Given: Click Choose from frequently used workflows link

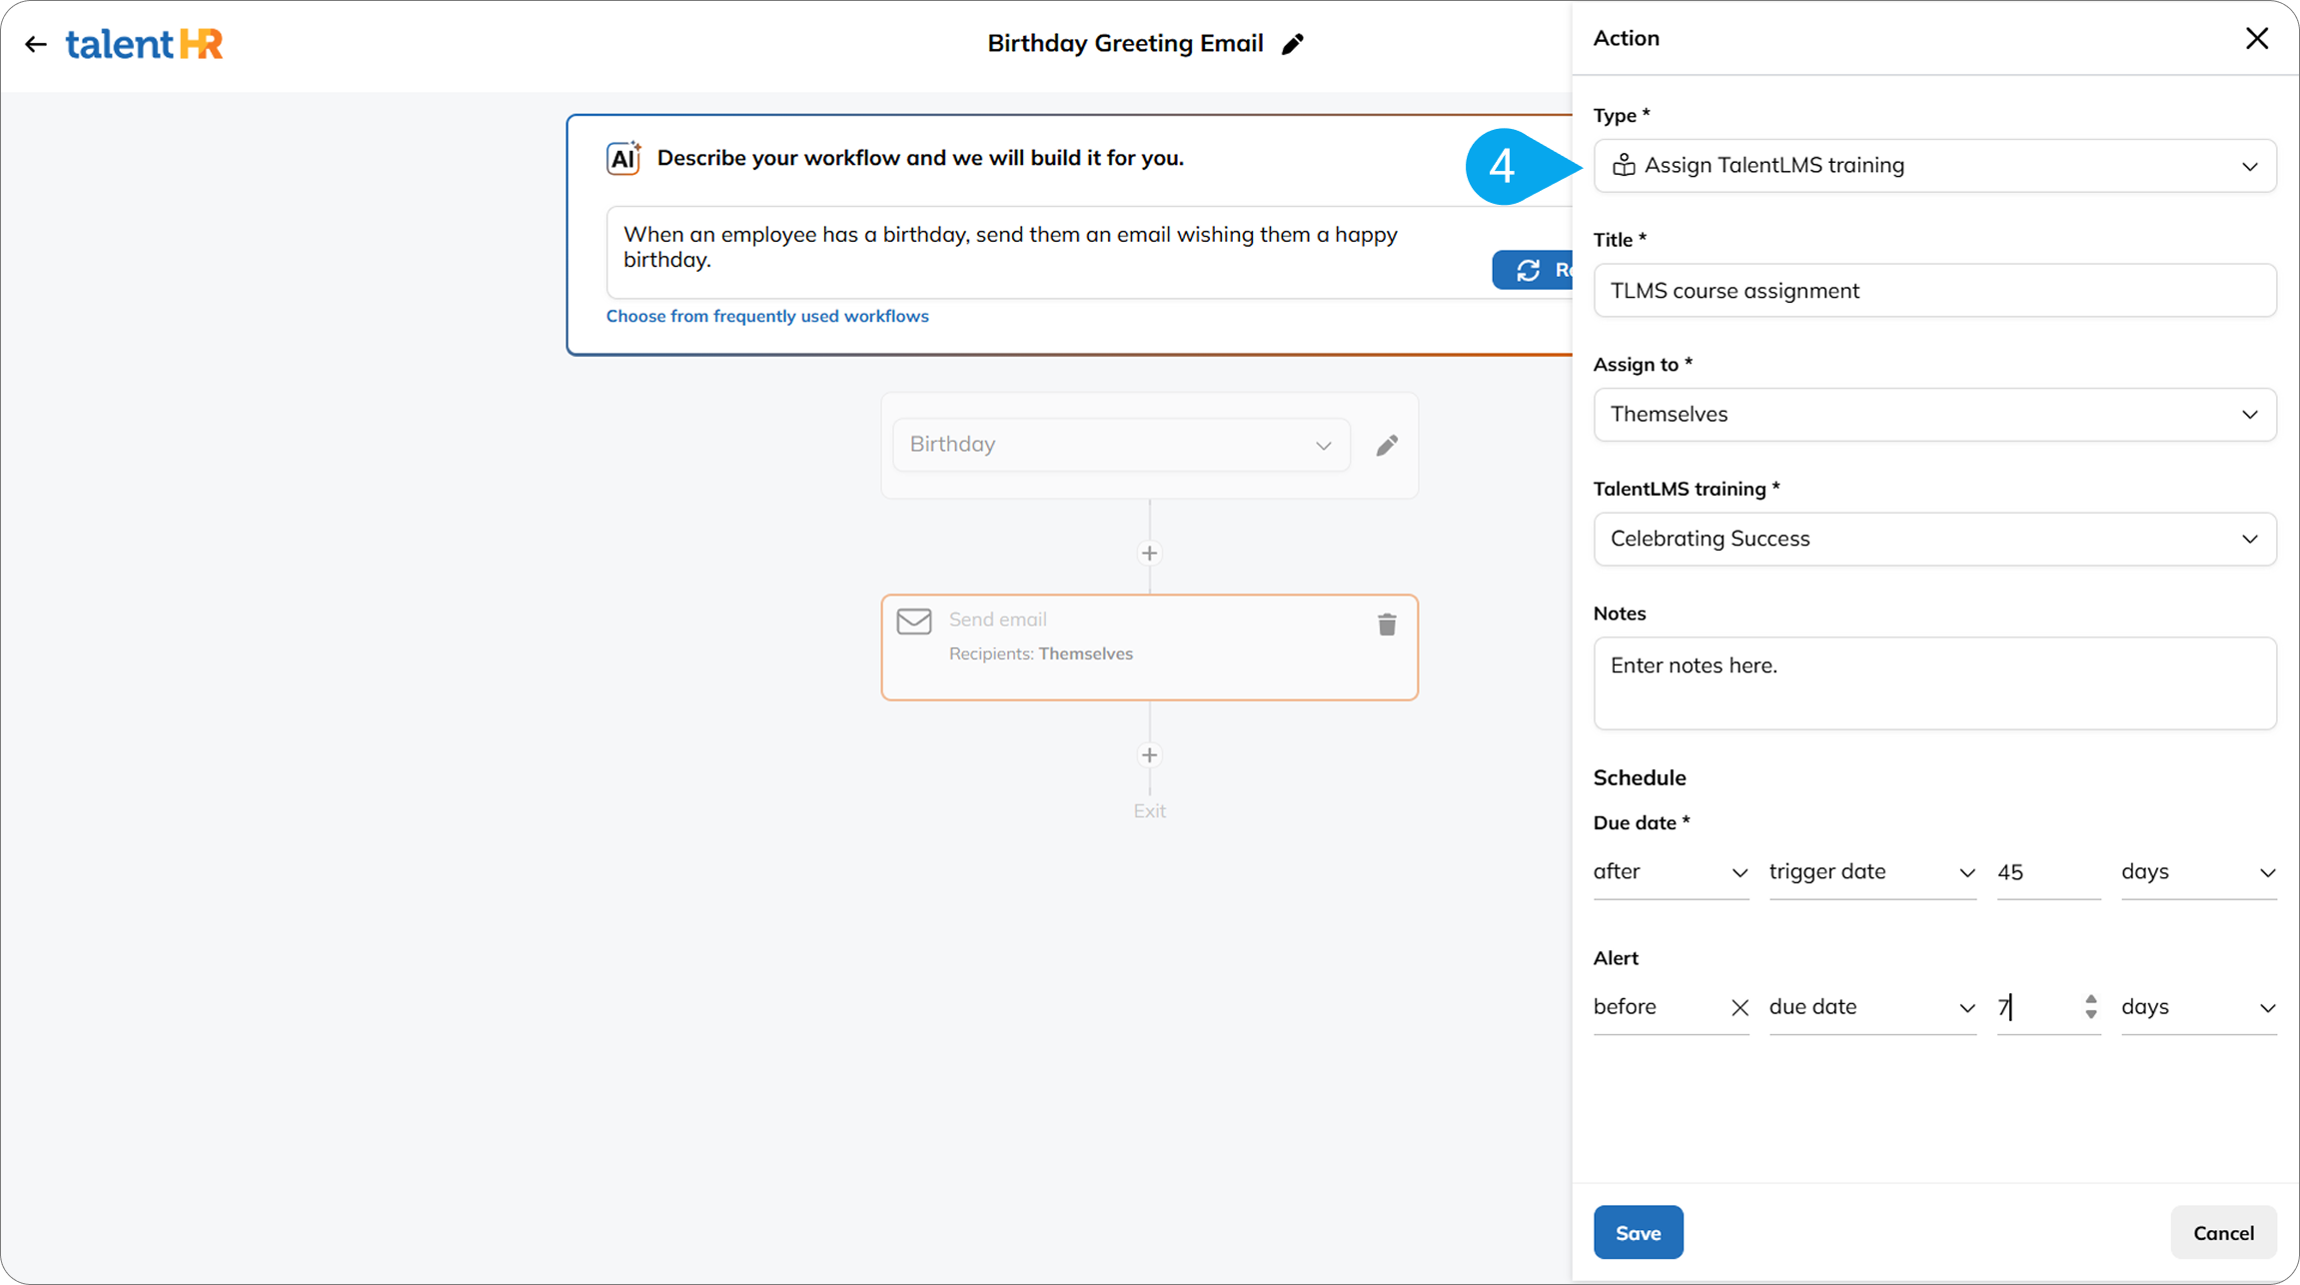Looking at the screenshot, I should [x=767, y=316].
